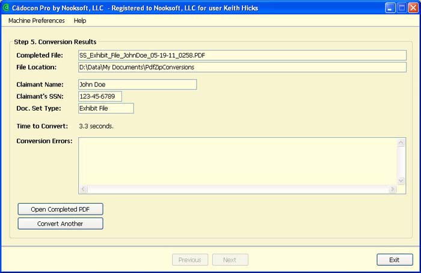Focus the Doc. Set Type field
The width and height of the screenshot is (421, 273).
(x=106, y=108)
